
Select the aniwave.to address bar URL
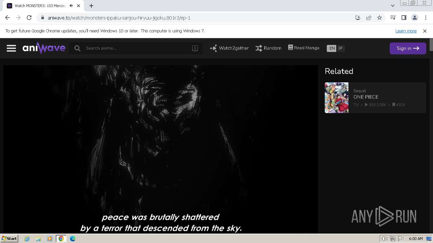pos(119,18)
